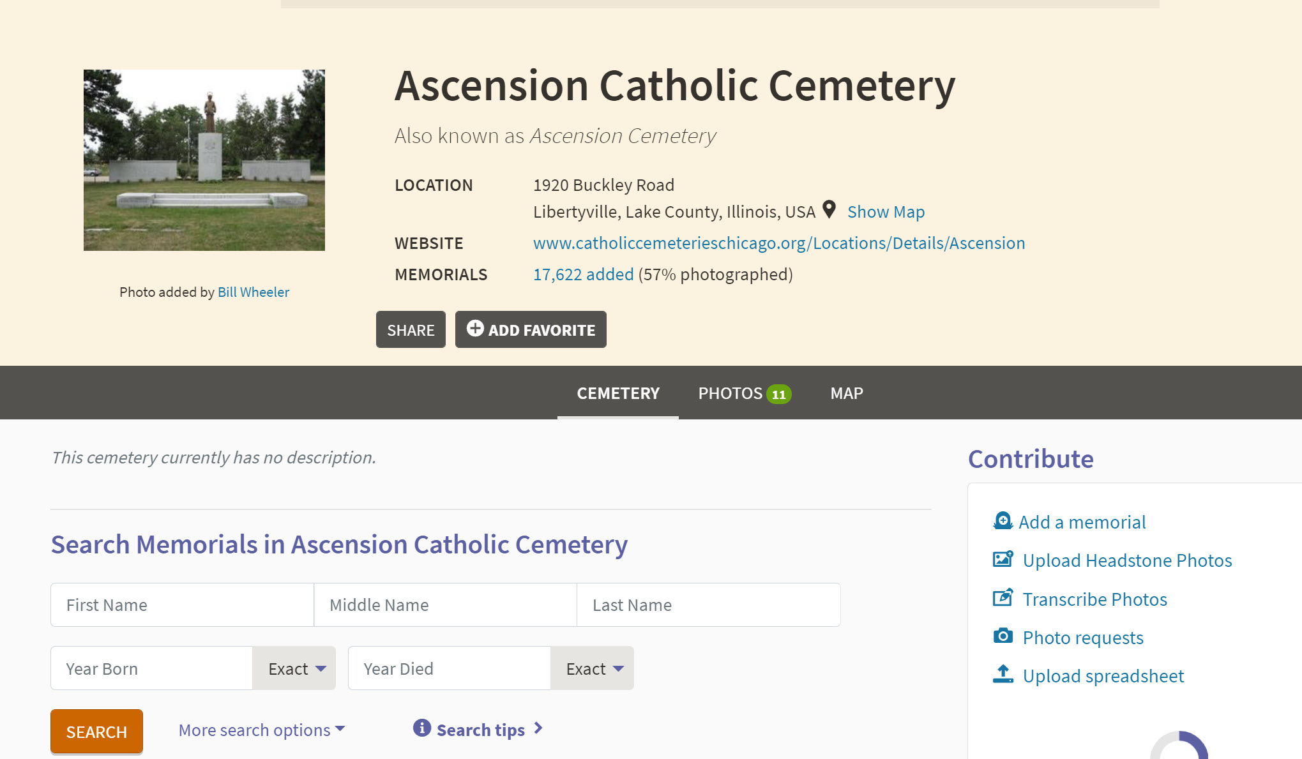Screen dimensions: 1302x759
Task: Focus the Last Name field
Action: (708, 605)
